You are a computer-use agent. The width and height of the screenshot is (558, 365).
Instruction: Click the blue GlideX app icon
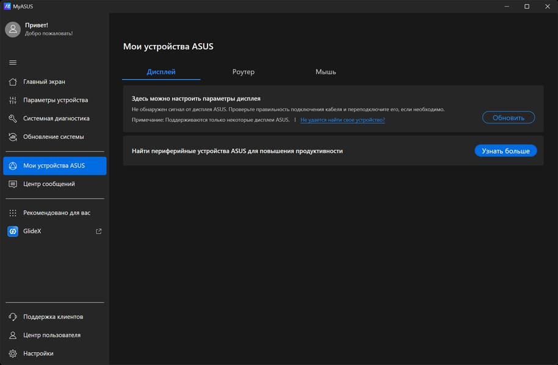pyautogui.click(x=13, y=231)
